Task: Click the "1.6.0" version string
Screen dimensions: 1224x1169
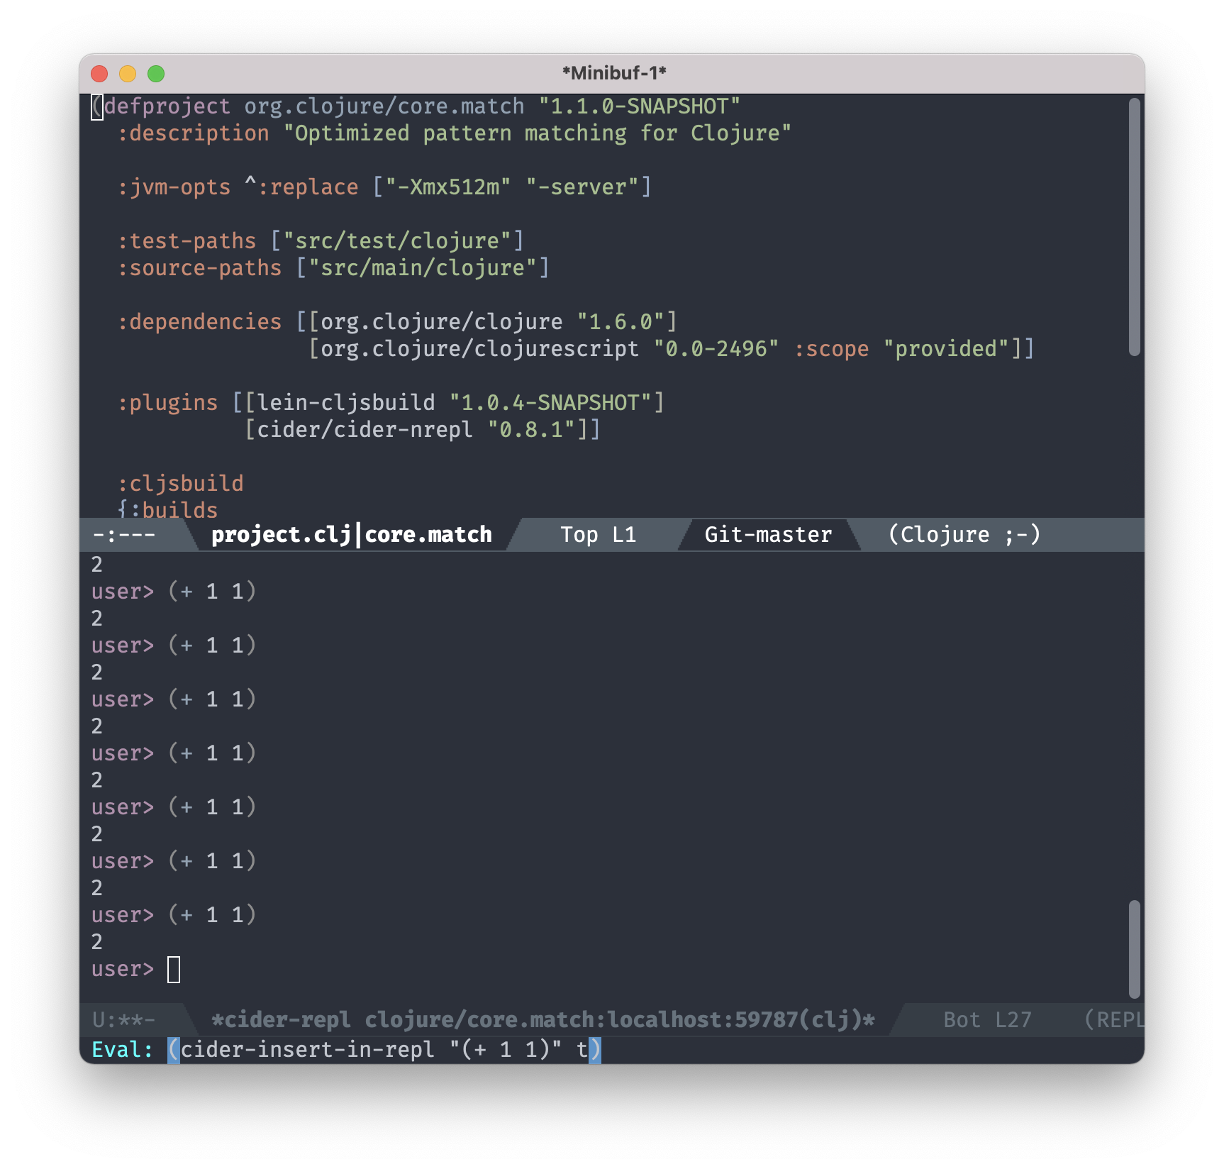Action: point(621,322)
